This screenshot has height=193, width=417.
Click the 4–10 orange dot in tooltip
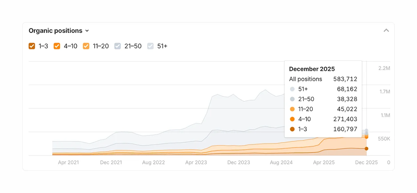pyautogui.click(x=292, y=119)
